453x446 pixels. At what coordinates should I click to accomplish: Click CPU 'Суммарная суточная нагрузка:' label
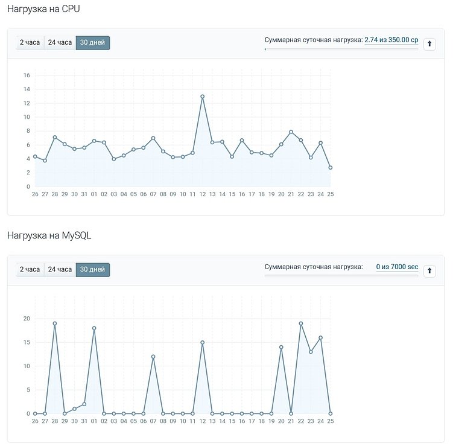point(314,40)
